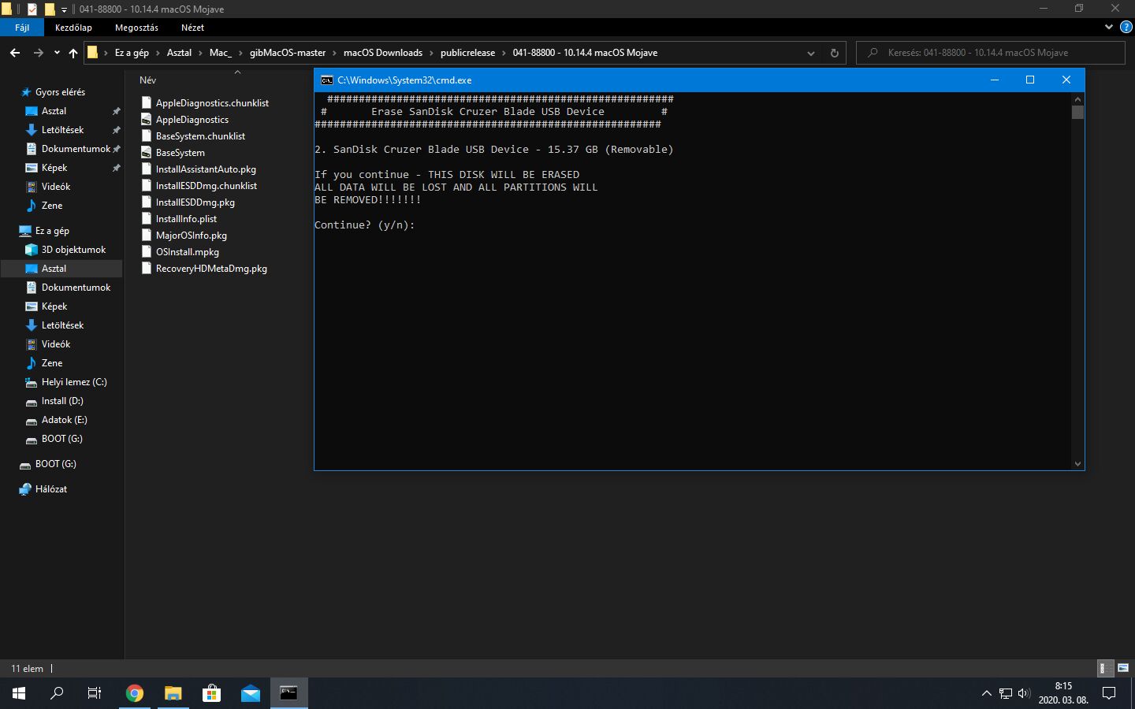
Task: Open Microsoft Store from the taskbar
Action: tap(211, 693)
